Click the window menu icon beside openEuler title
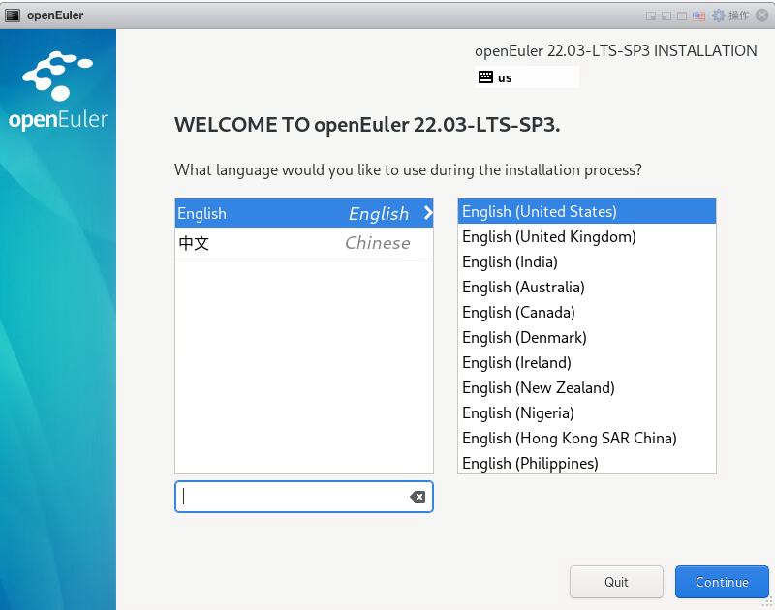This screenshot has width=775, height=610. tap(12, 15)
